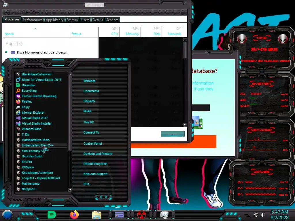Open Default Programs link
Viewport: 295px width, 221px height.
(x=95, y=164)
